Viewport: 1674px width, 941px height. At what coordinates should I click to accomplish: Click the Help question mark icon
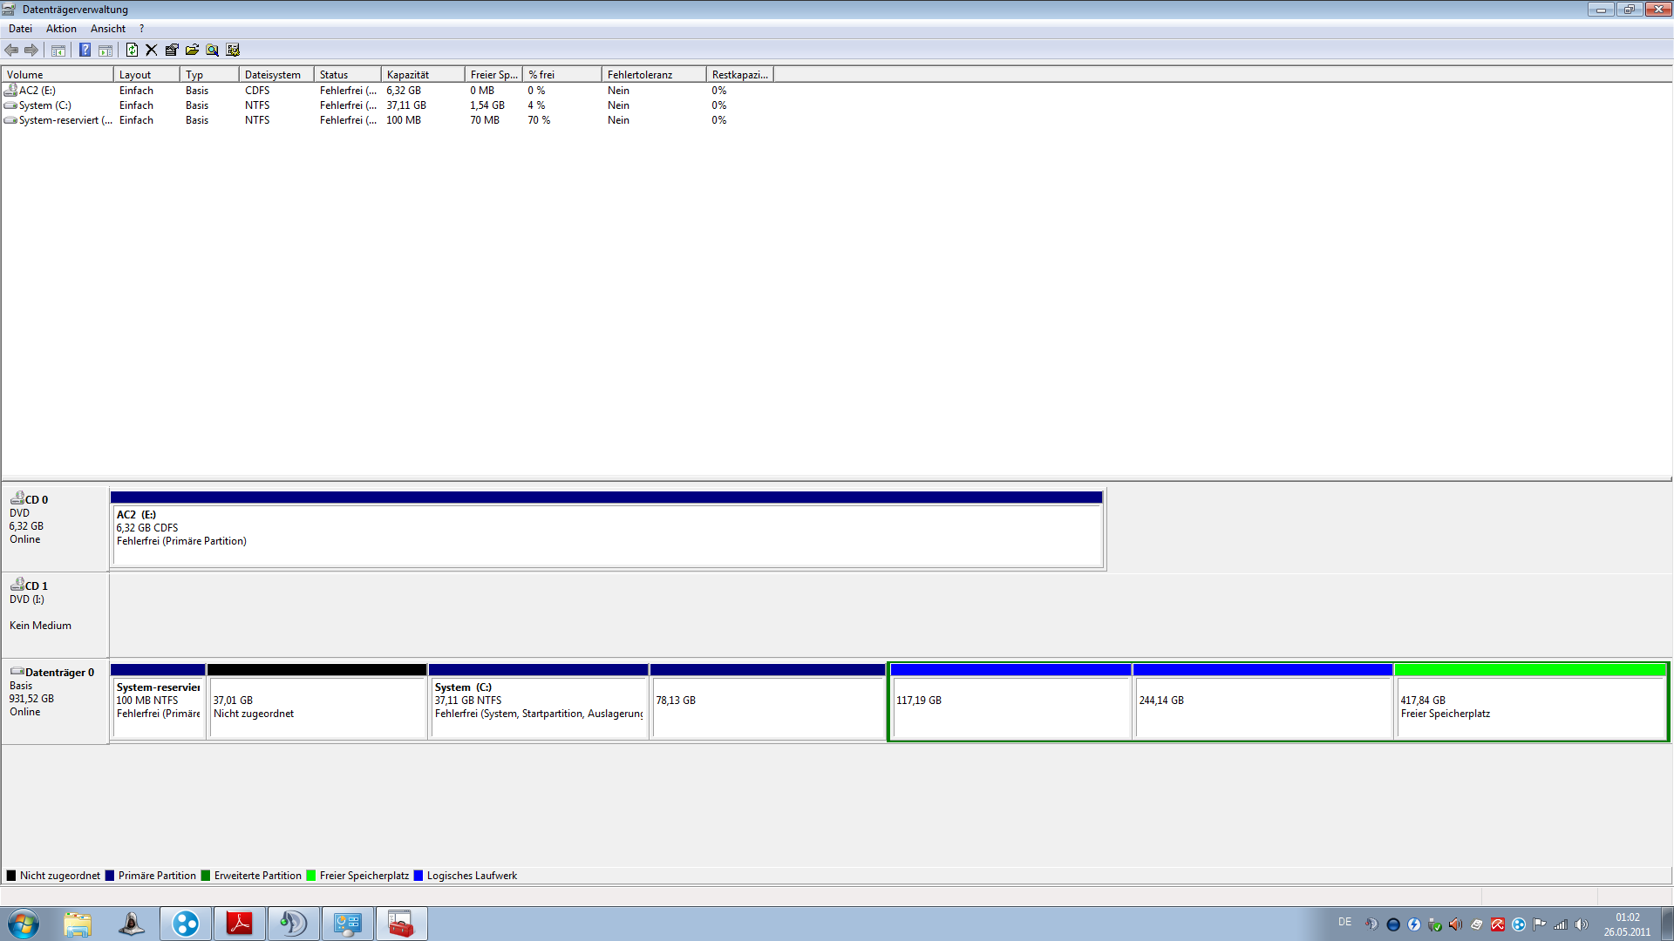(85, 50)
